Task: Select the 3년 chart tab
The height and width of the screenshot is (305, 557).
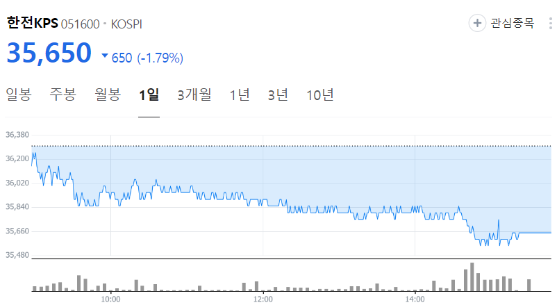Action: pos(278,95)
